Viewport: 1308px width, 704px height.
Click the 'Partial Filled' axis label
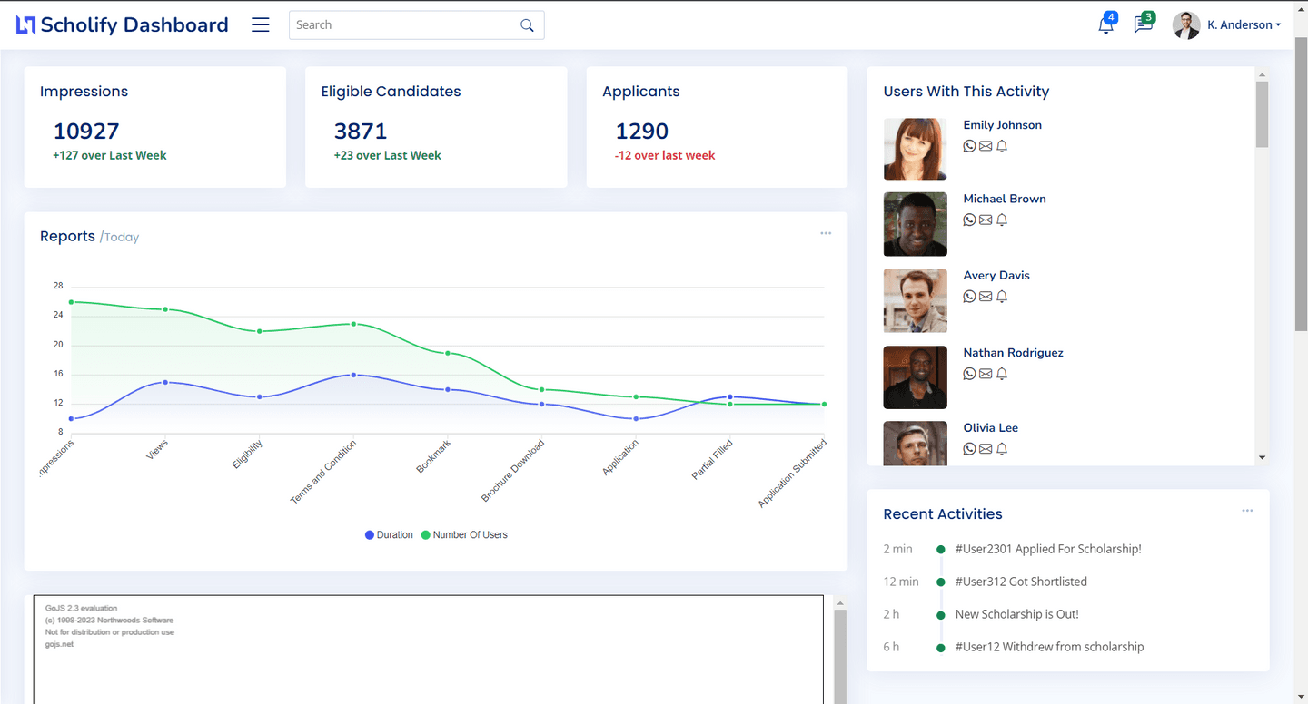click(x=712, y=459)
